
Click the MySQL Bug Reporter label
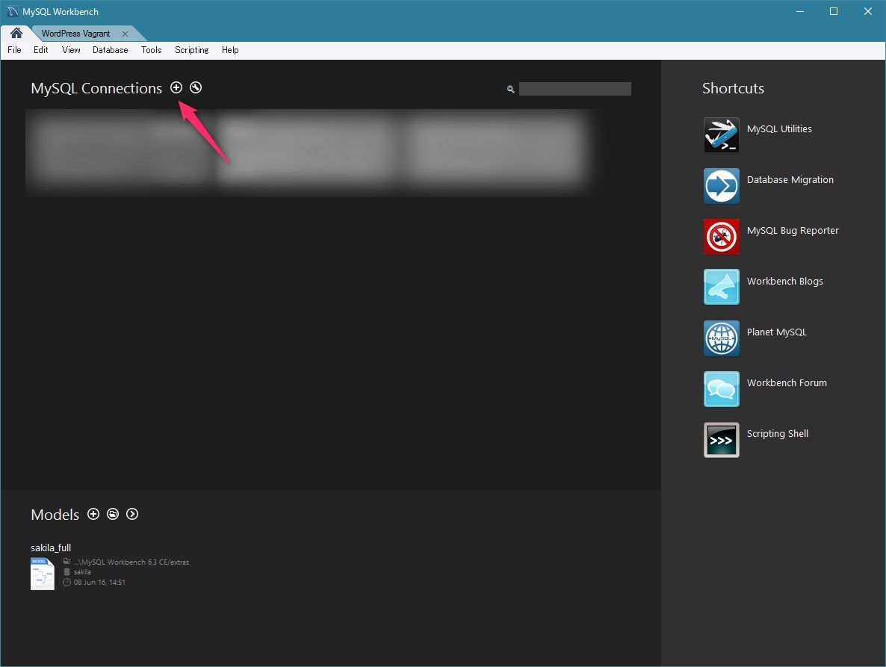pos(793,231)
